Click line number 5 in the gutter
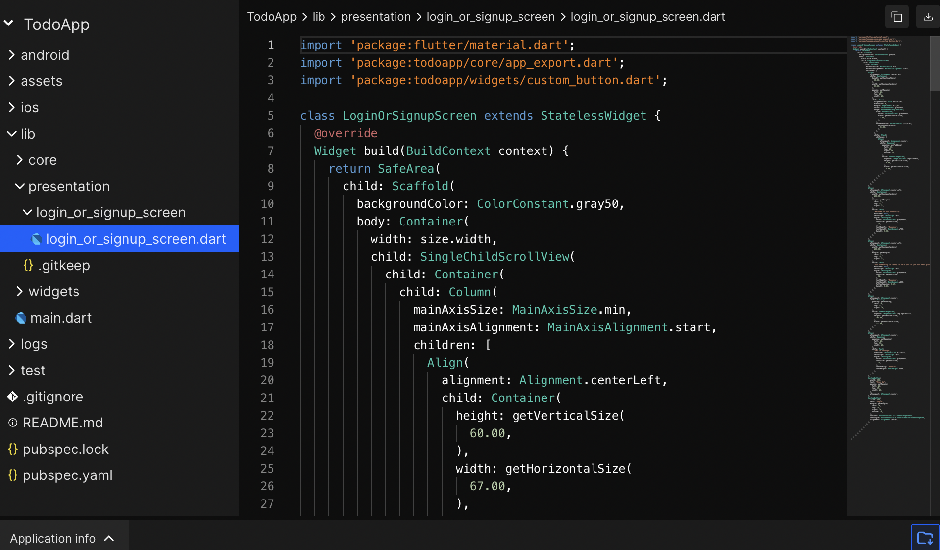This screenshot has width=940, height=550. 271,116
